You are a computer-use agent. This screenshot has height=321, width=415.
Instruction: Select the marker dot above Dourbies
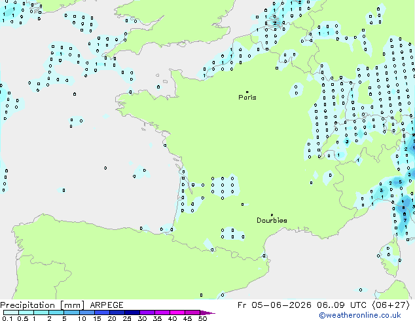coord(272,215)
